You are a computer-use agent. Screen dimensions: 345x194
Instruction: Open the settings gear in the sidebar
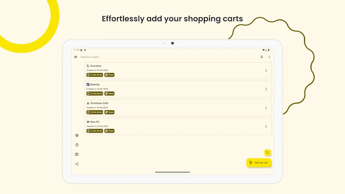77,136
